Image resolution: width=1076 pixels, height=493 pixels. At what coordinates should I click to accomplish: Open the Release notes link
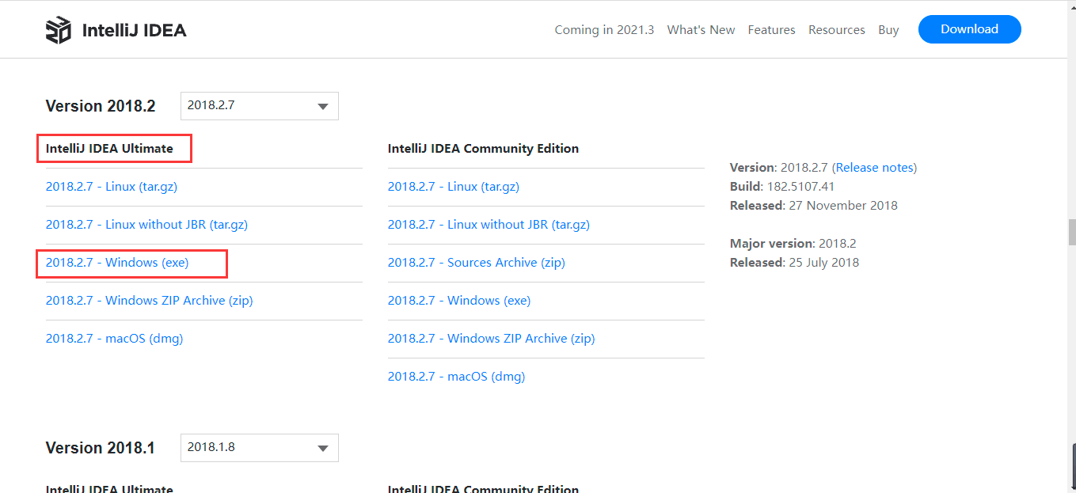pyautogui.click(x=875, y=168)
